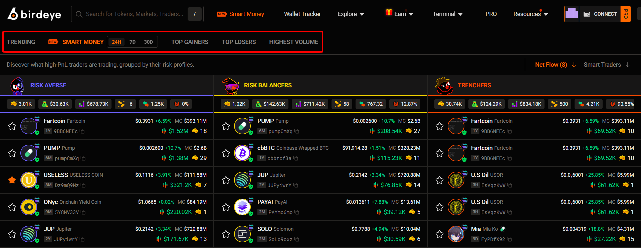
Task: Favorite SOLO Solomon token star
Action: (x=226, y=234)
